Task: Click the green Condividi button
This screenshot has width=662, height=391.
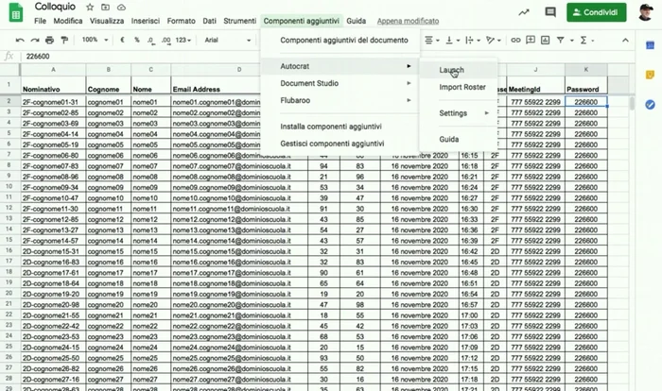Action: pos(596,12)
